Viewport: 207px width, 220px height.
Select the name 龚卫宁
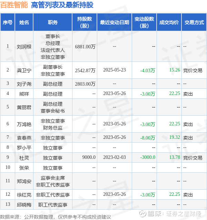pos(24,70)
